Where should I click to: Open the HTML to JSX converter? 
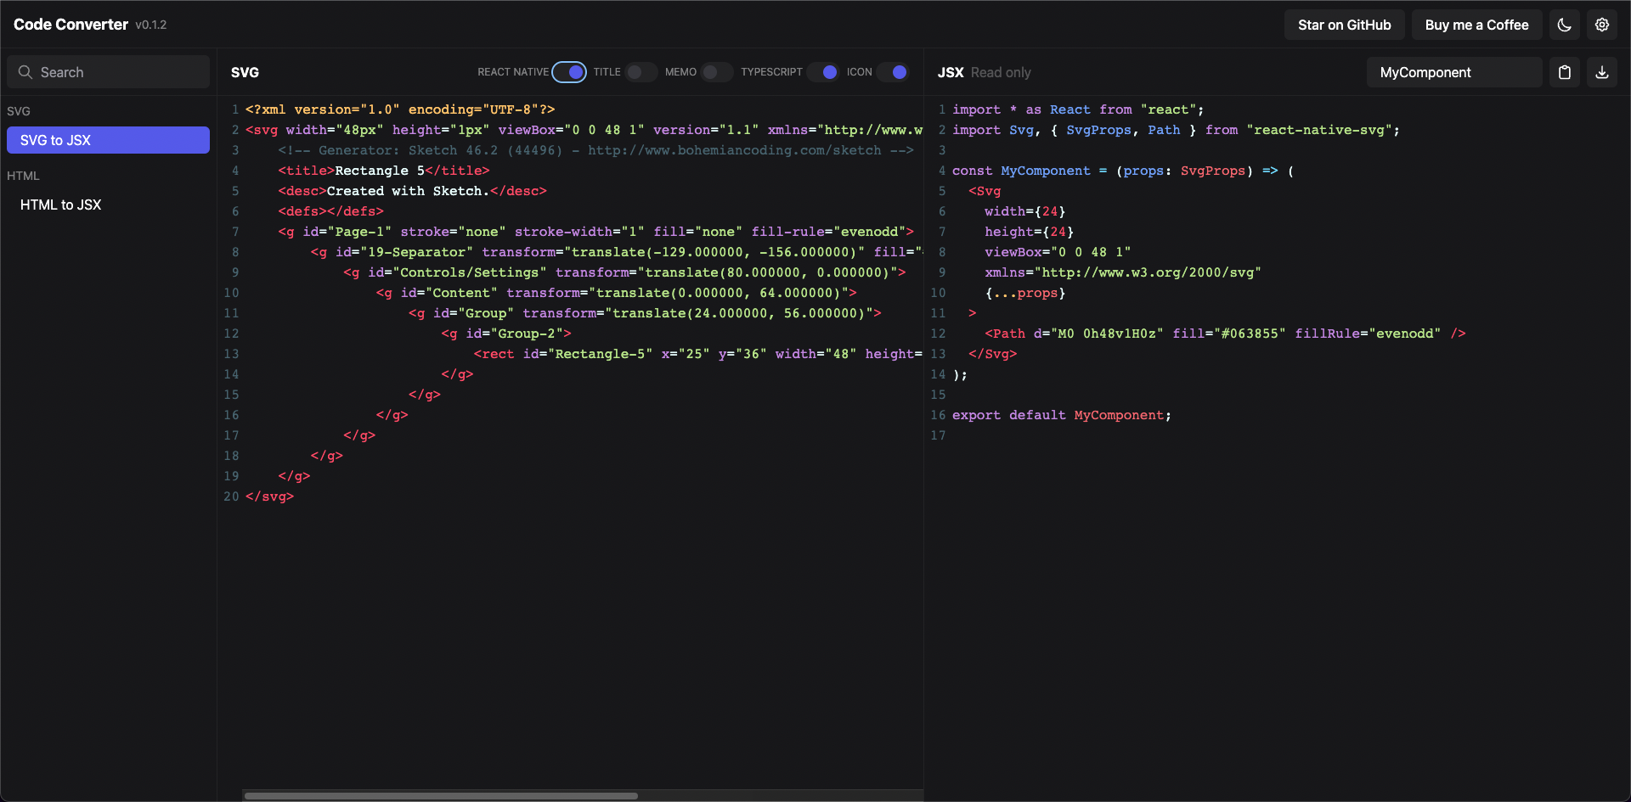(61, 205)
